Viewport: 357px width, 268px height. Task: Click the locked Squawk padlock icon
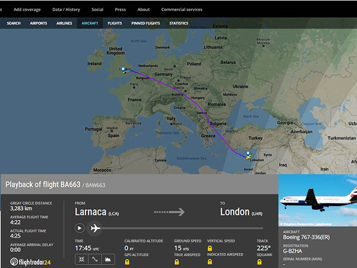click(x=259, y=262)
